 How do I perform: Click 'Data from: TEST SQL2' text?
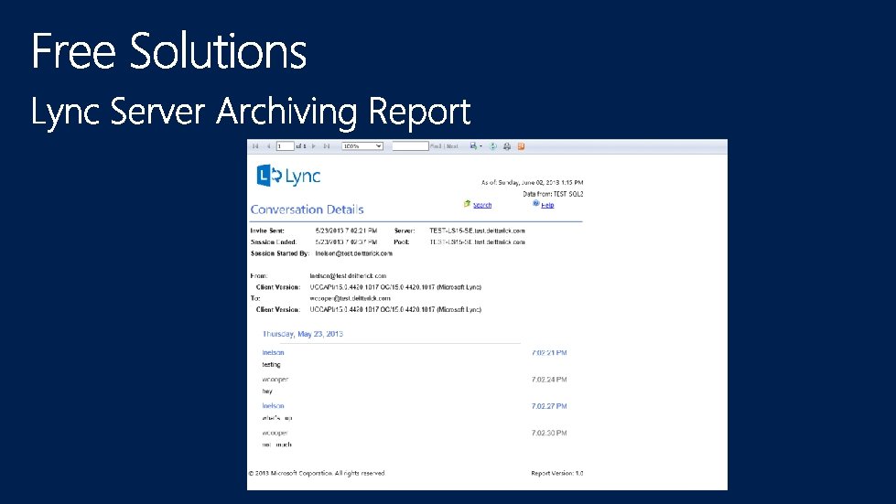[x=553, y=194]
